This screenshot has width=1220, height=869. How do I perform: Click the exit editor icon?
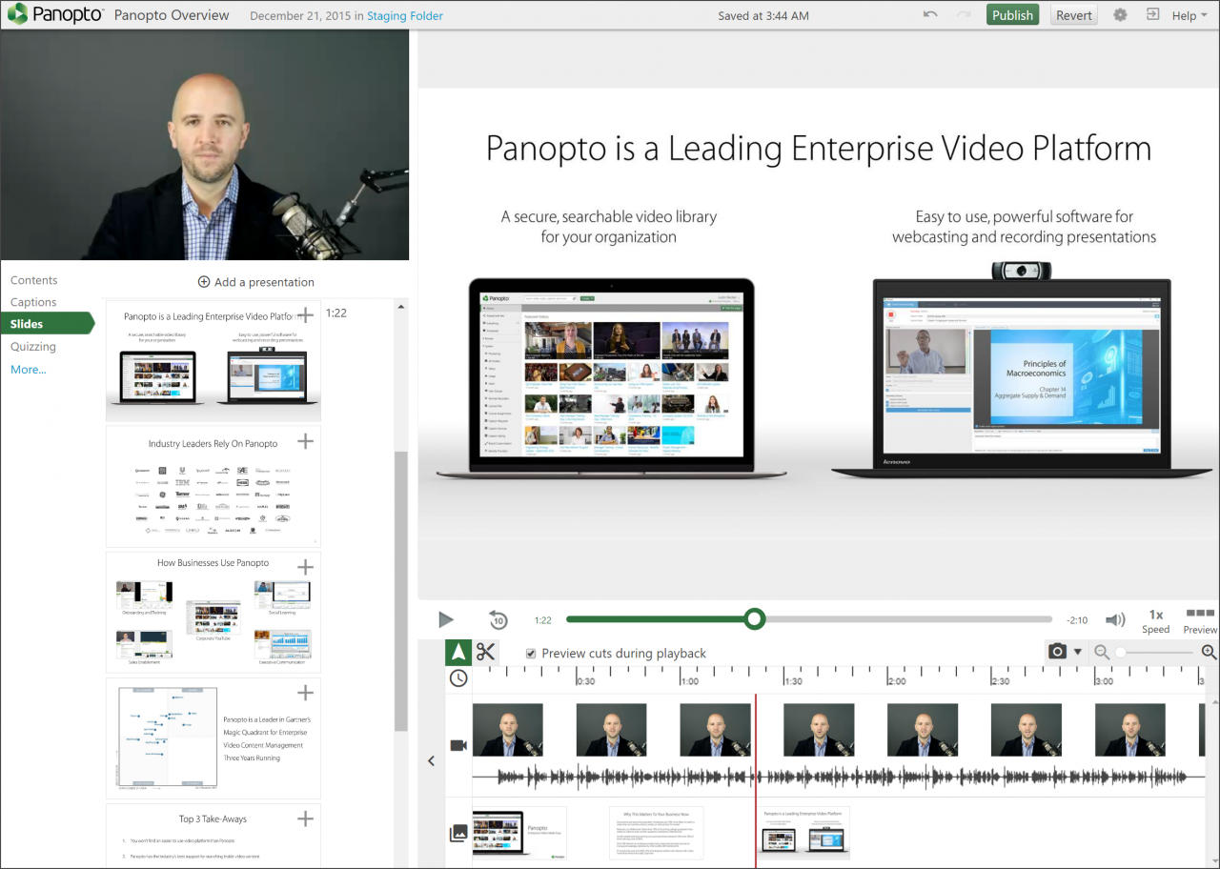pyautogui.click(x=1152, y=14)
